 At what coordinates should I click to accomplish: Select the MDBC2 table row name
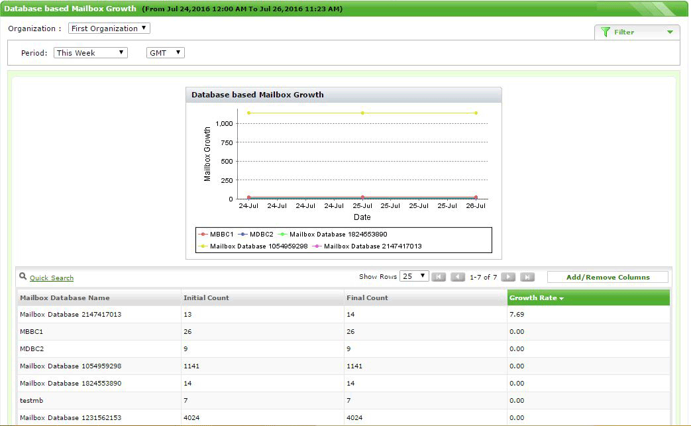[32, 349]
